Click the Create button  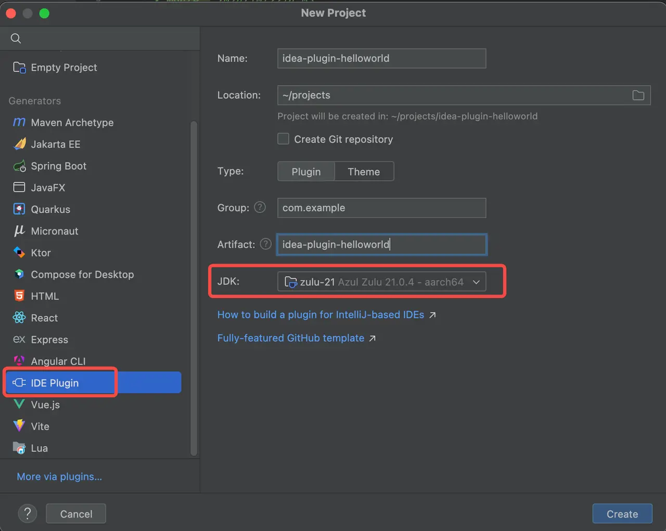coord(622,514)
